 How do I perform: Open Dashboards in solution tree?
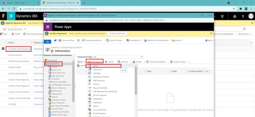pyautogui.click(x=56, y=91)
